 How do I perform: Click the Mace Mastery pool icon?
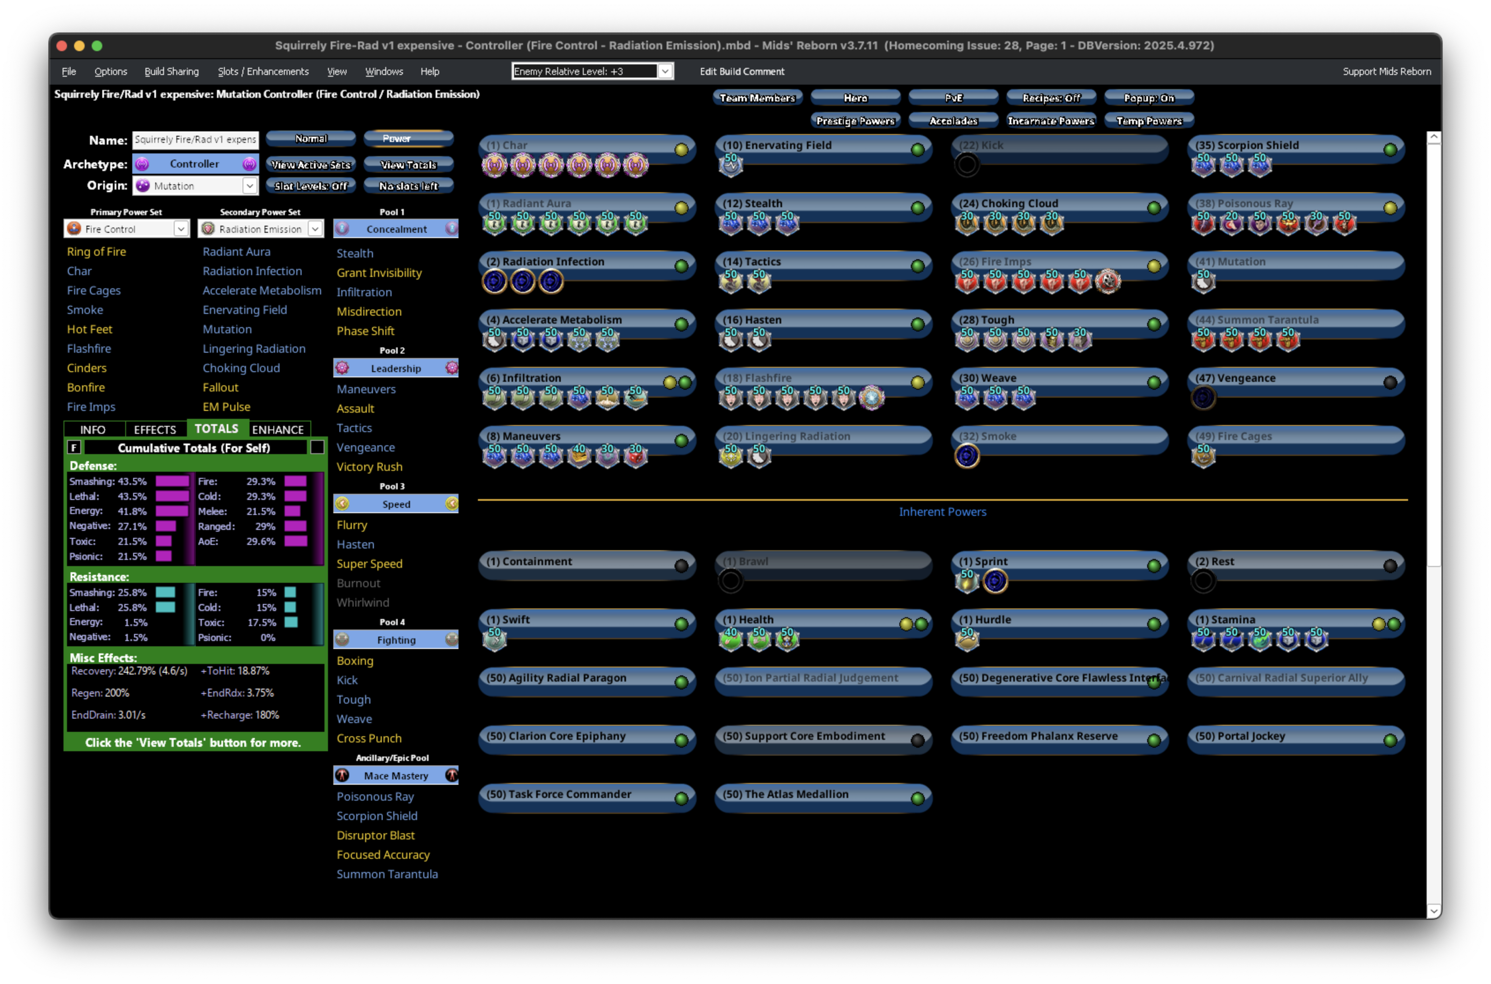click(342, 775)
